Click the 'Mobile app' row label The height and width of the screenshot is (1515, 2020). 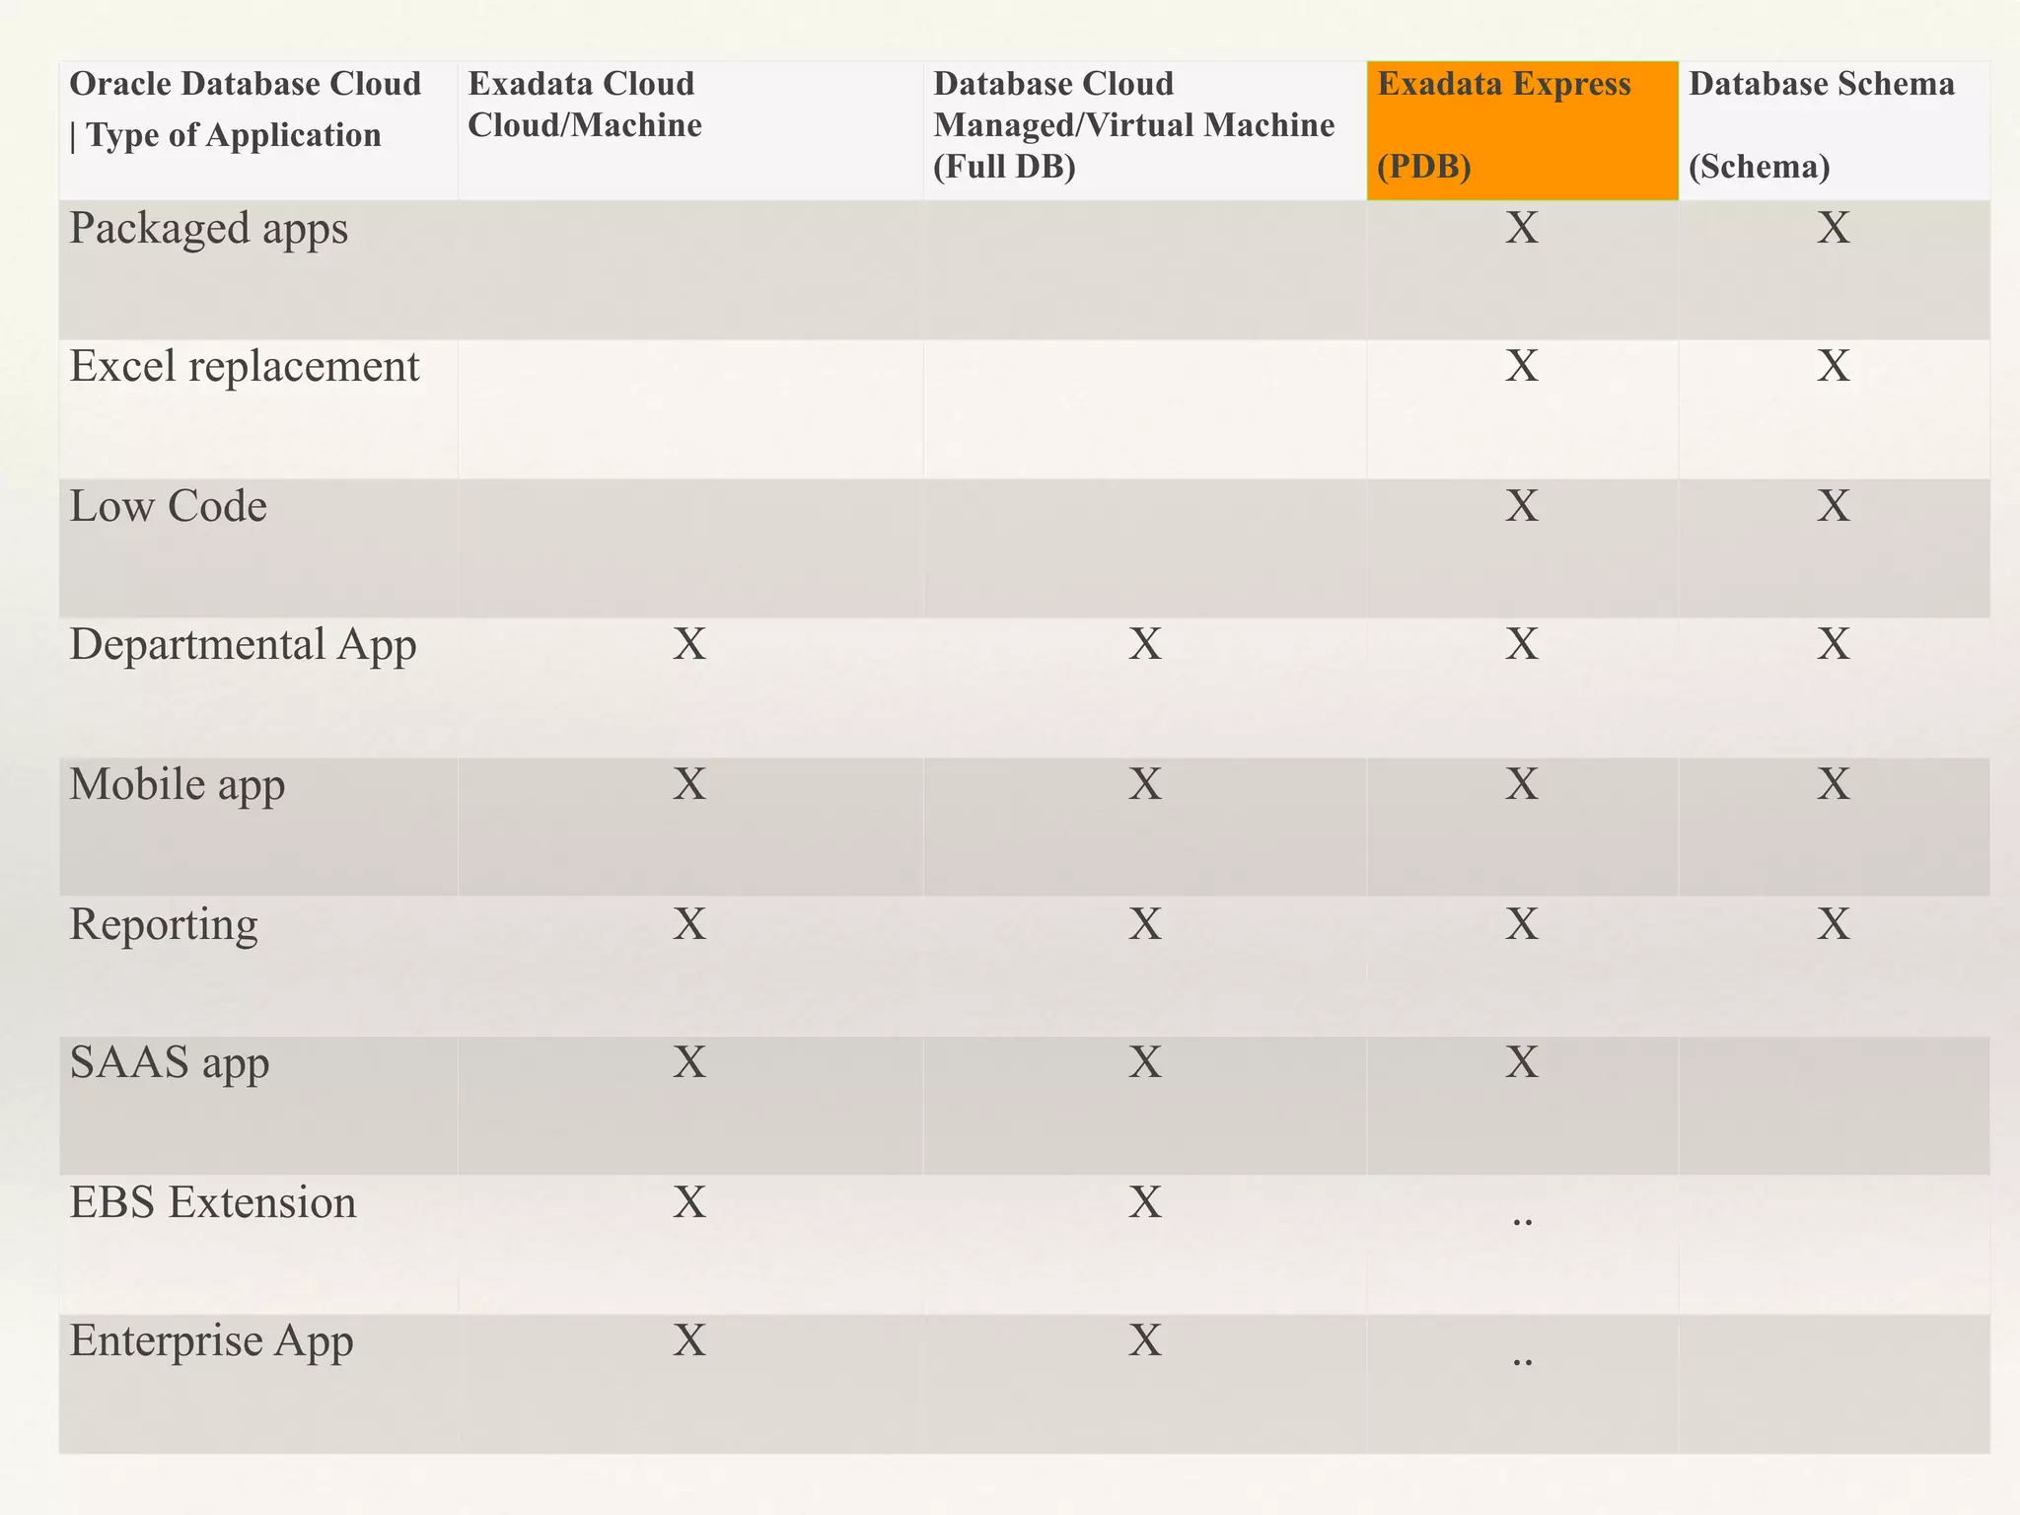178,785
